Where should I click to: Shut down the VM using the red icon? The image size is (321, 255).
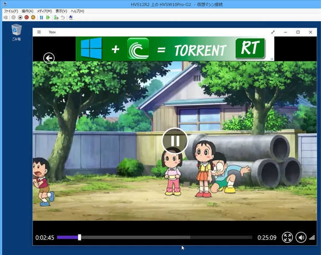[x=27, y=17]
